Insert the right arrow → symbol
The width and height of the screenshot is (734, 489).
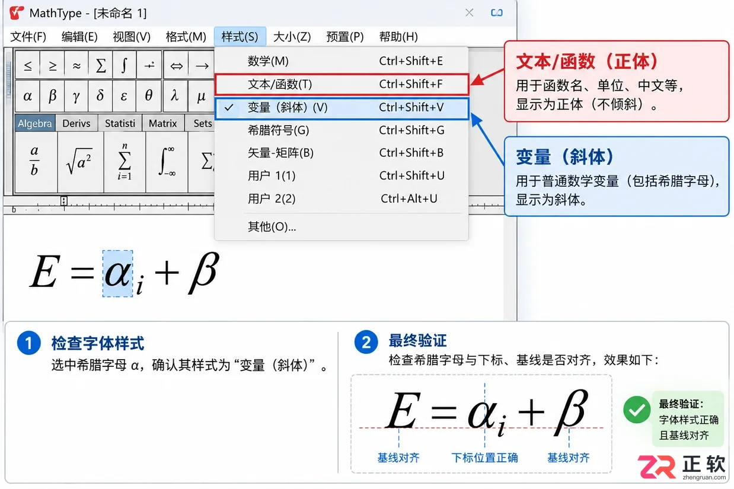(x=202, y=65)
